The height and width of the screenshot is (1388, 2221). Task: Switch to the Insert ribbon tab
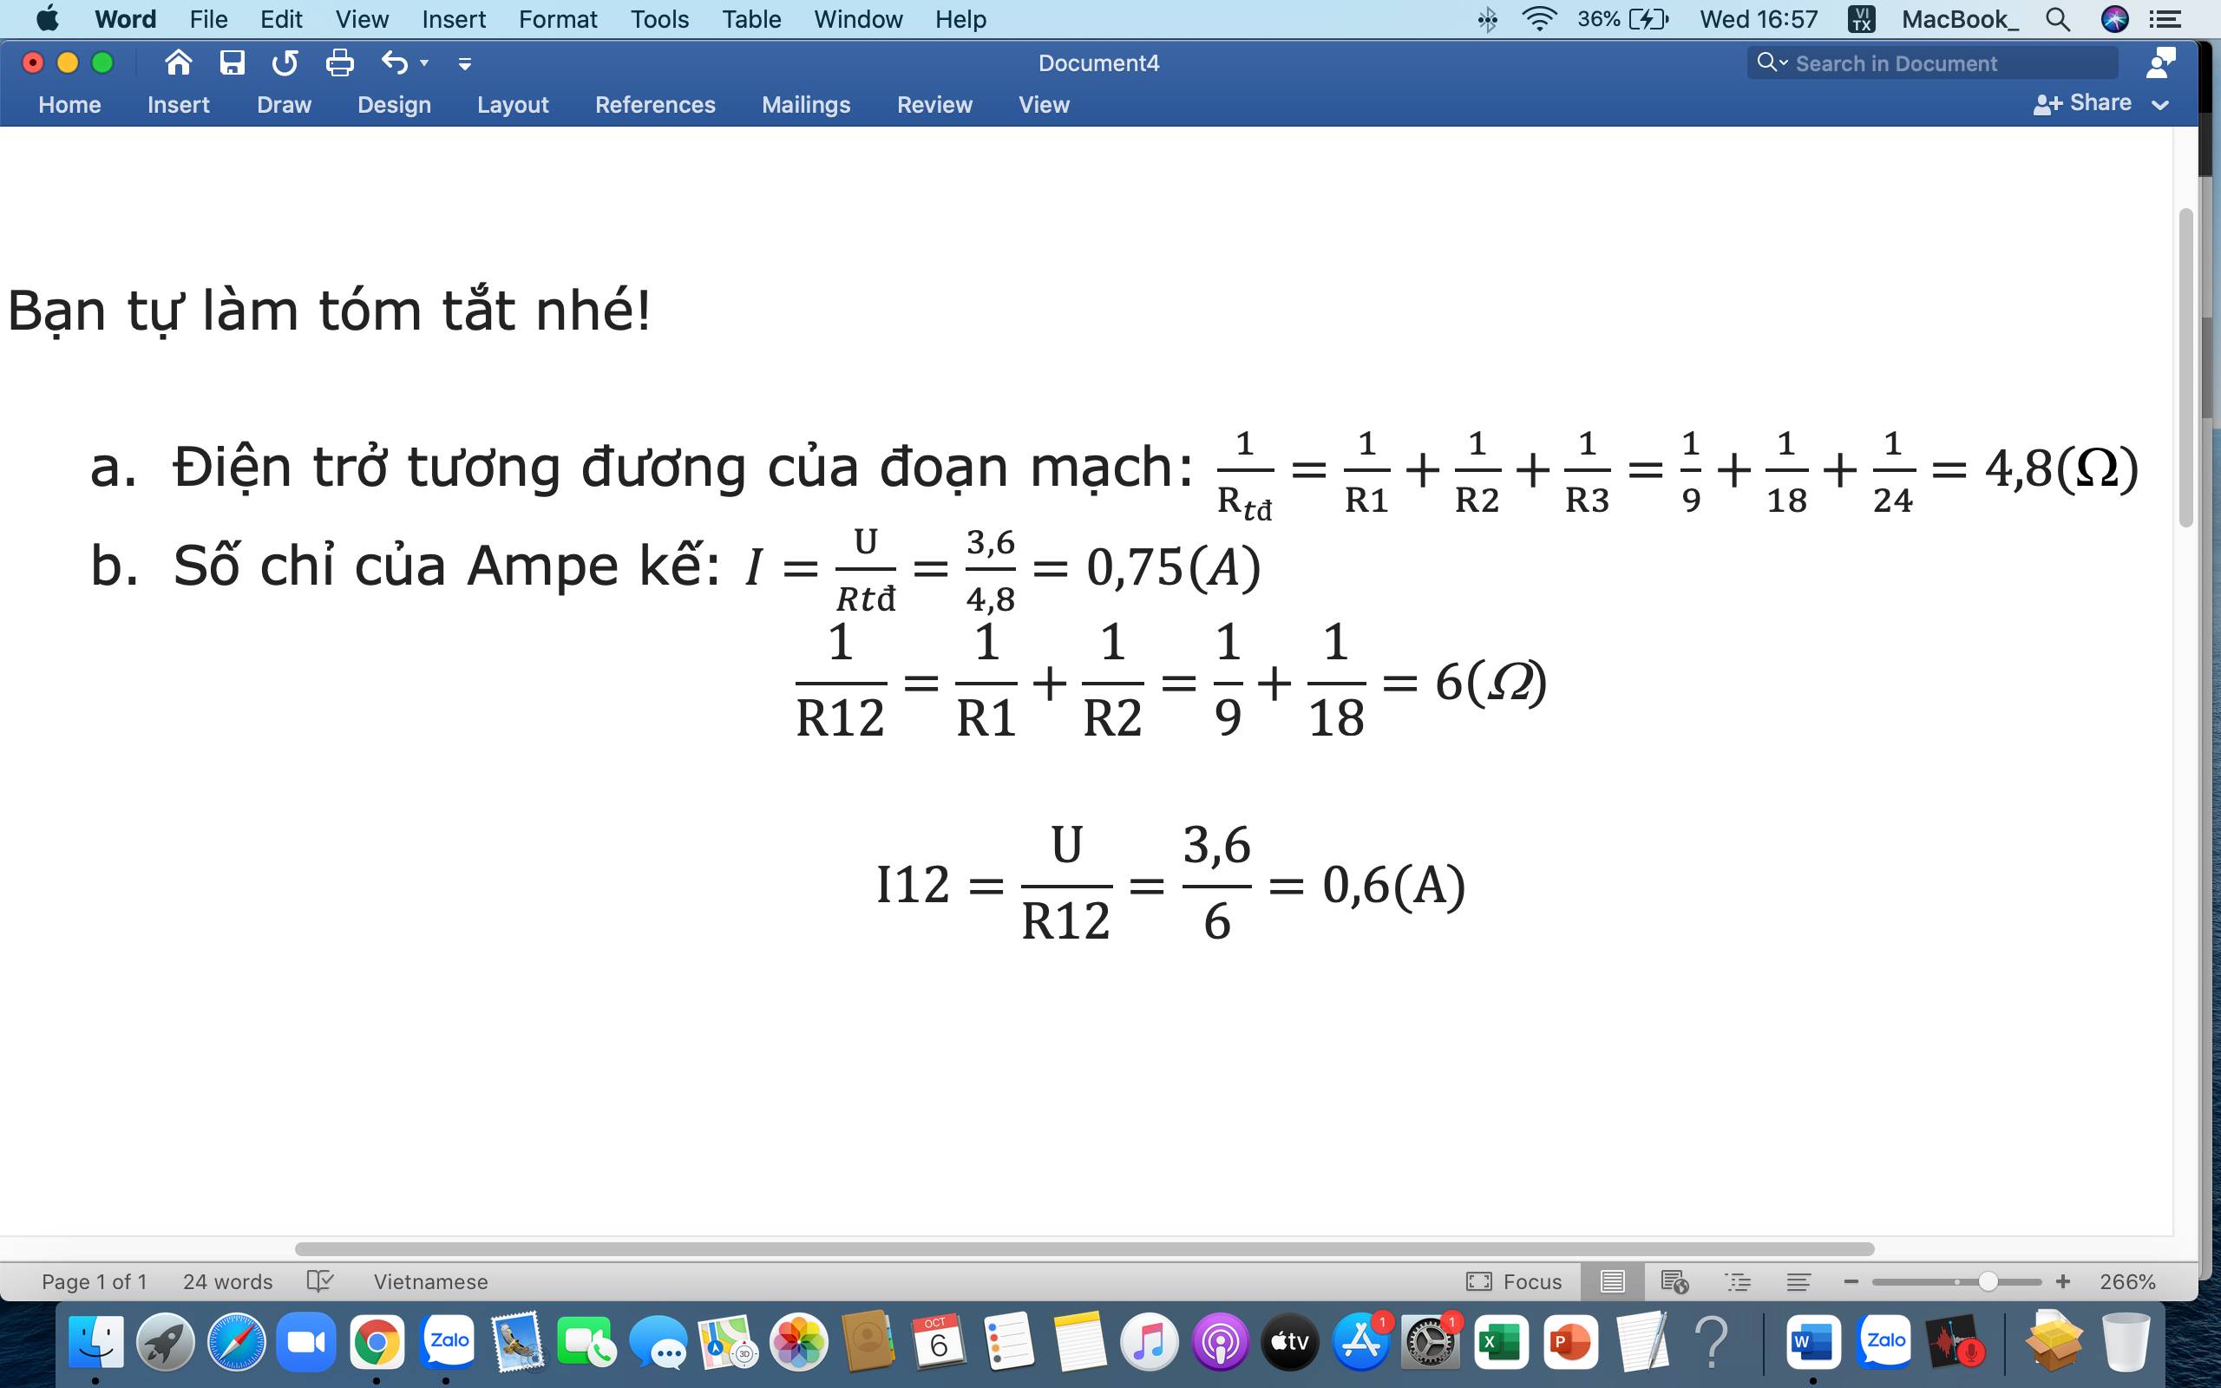click(178, 105)
